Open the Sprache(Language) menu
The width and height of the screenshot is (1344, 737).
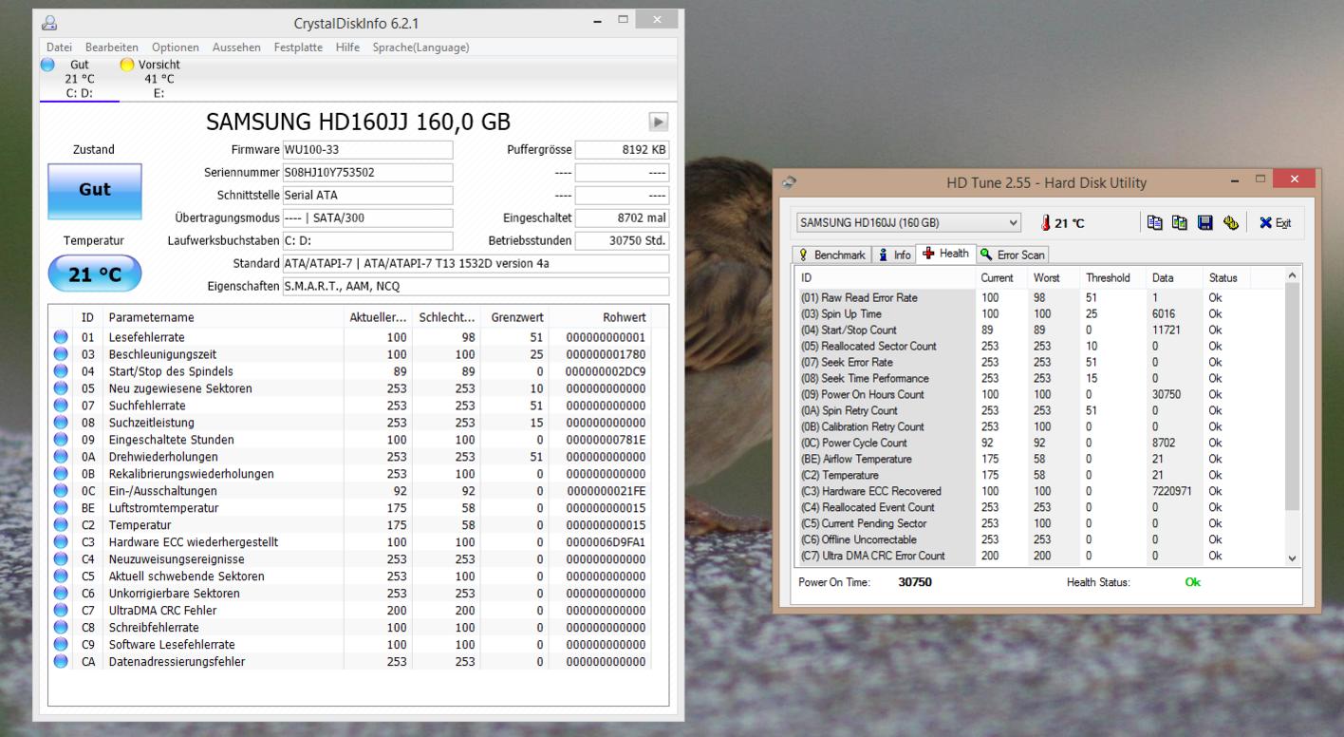click(x=420, y=47)
